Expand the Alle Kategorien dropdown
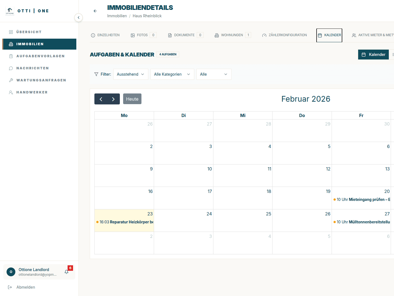 172,74
